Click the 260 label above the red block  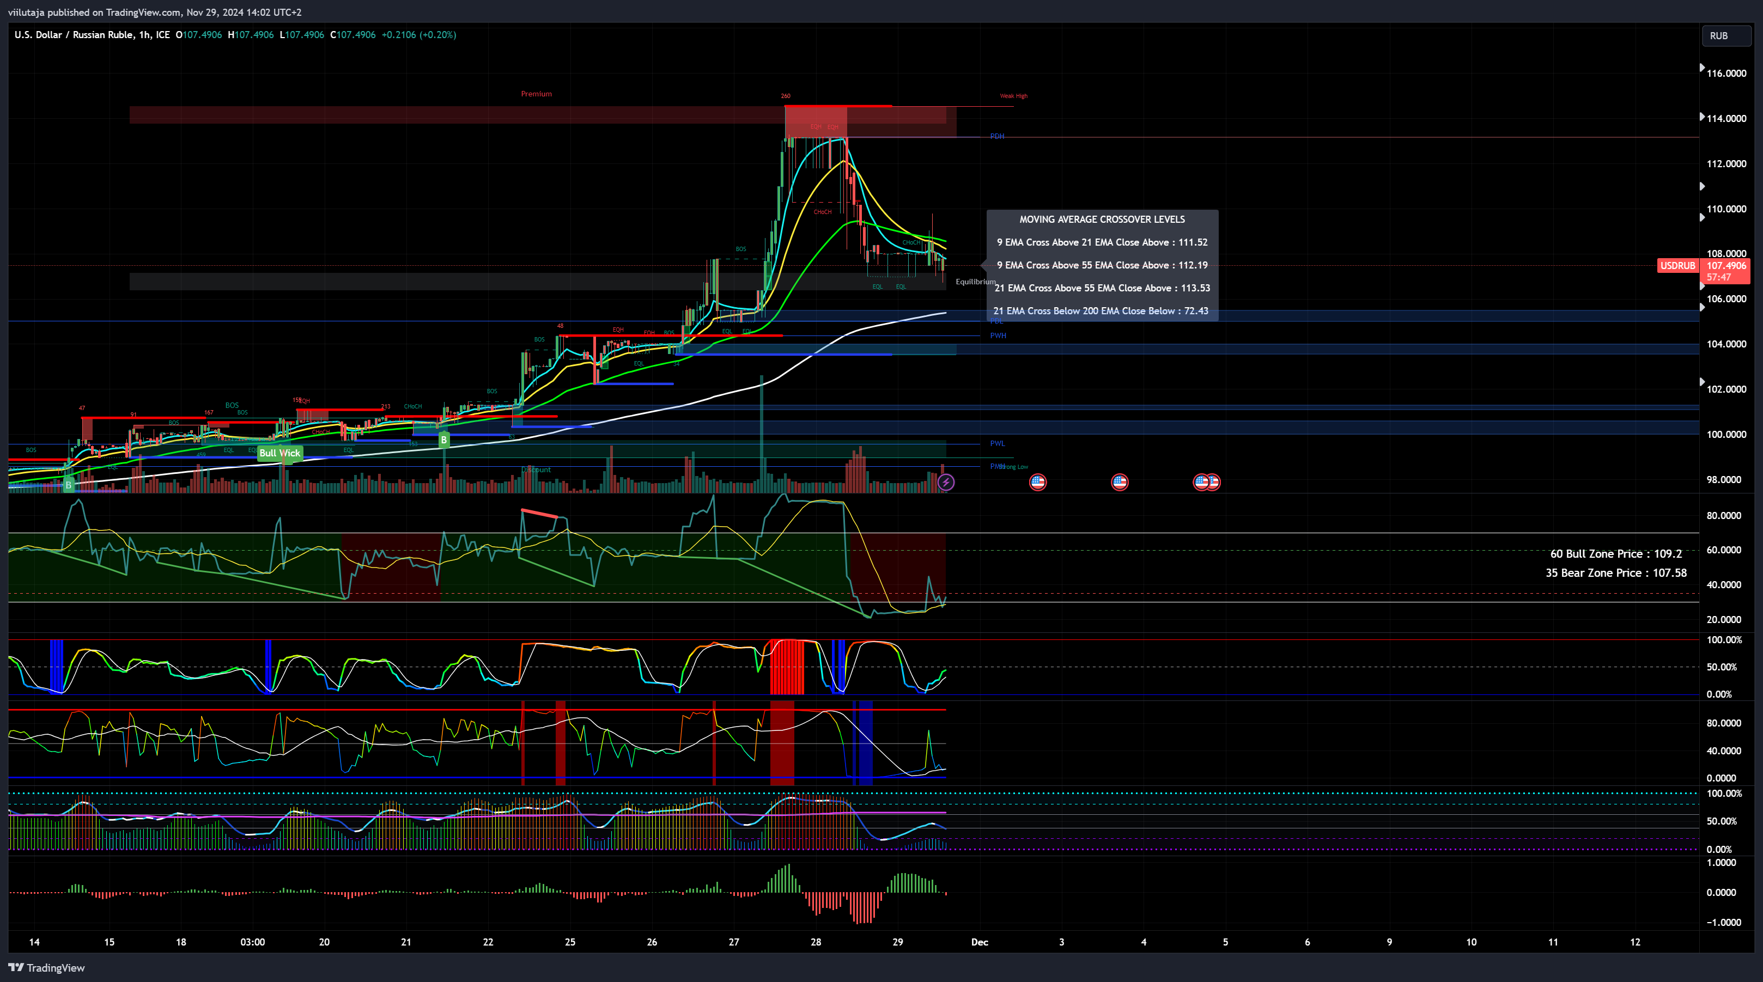(x=786, y=96)
